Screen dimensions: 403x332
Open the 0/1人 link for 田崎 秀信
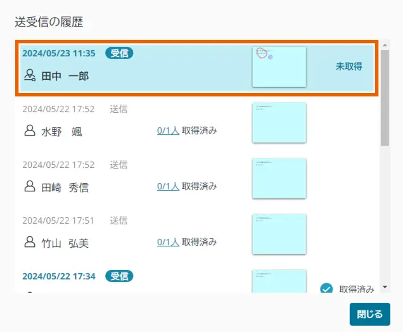click(168, 186)
